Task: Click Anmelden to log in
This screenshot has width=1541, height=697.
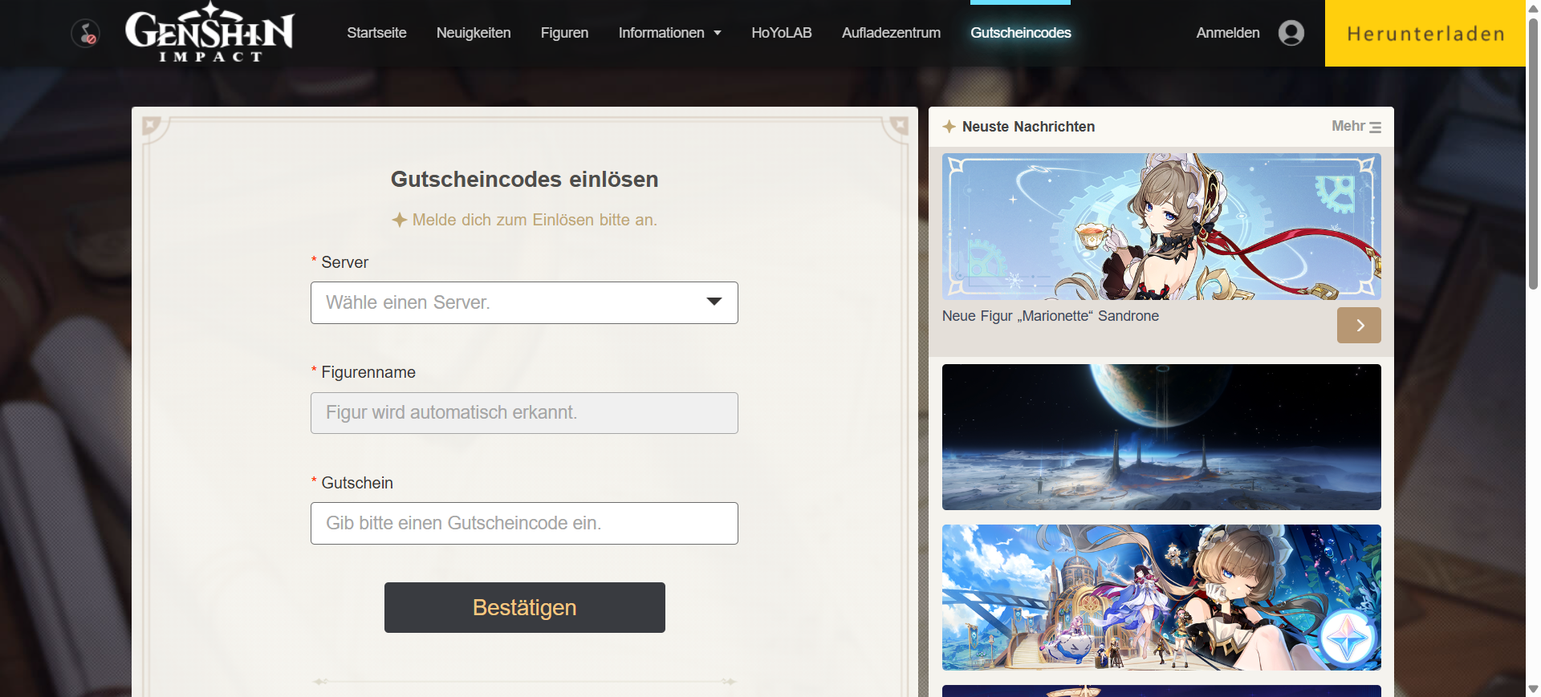Action: [x=1227, y=33]
